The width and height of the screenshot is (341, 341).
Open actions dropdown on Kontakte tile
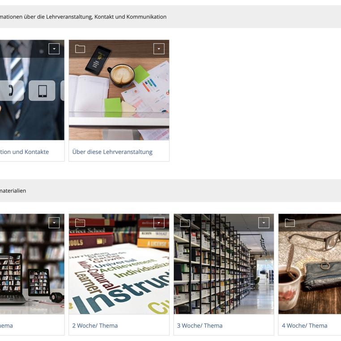pos(54,49)
